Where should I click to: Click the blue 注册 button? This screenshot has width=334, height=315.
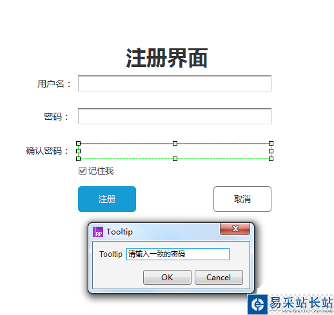107,199
